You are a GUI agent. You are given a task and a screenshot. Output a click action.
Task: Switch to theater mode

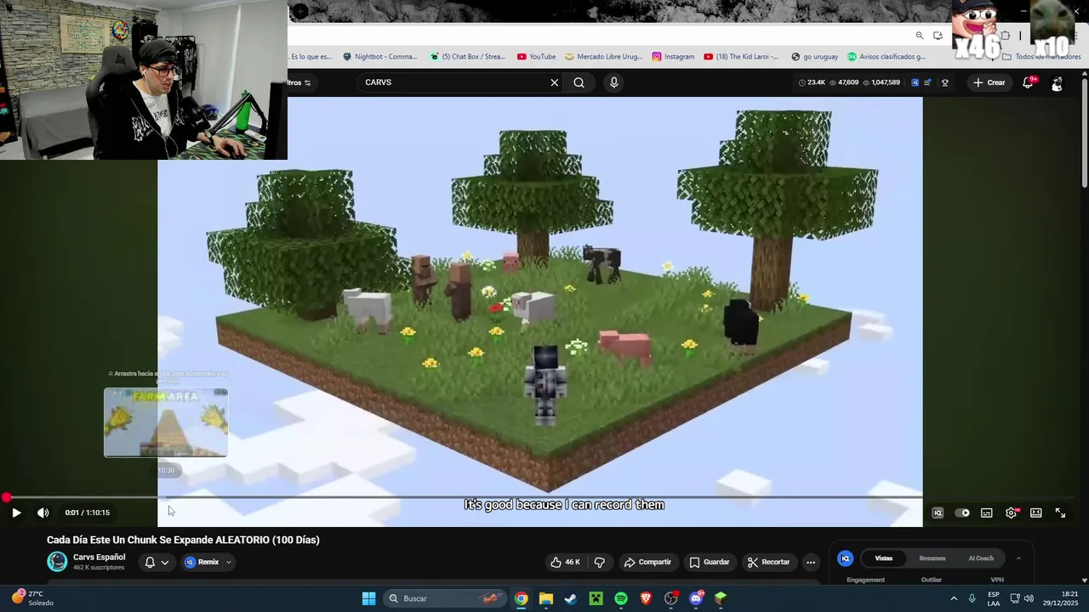point(1036,513)
